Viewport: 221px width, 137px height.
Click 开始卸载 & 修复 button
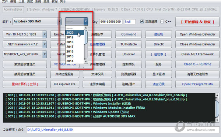[x=197, y=22]
